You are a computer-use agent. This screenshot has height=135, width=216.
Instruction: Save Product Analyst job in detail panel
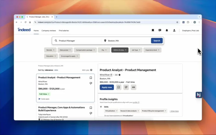(119, 87)
